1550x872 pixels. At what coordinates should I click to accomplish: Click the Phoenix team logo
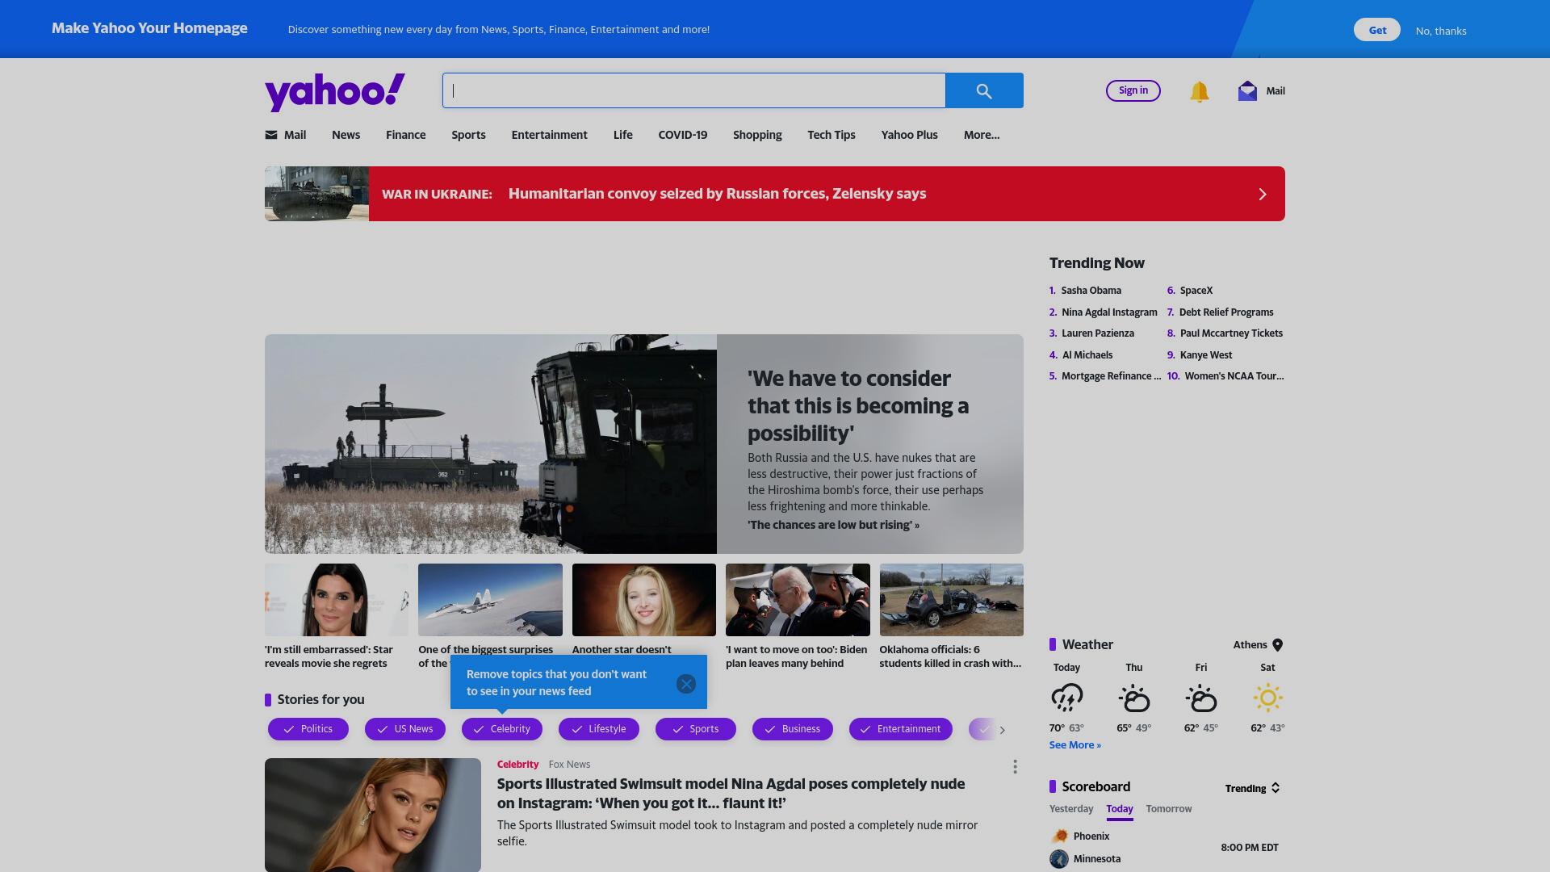coord(1059,836)
